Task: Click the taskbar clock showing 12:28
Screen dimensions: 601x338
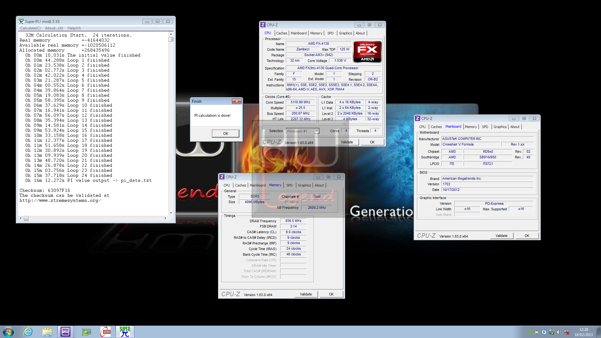Action: pyautogui.click(x=583, y=332)
